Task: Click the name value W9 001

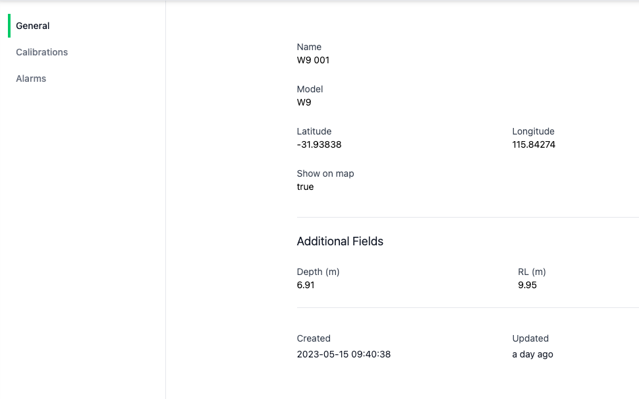Action: click(x=313, y=60)
